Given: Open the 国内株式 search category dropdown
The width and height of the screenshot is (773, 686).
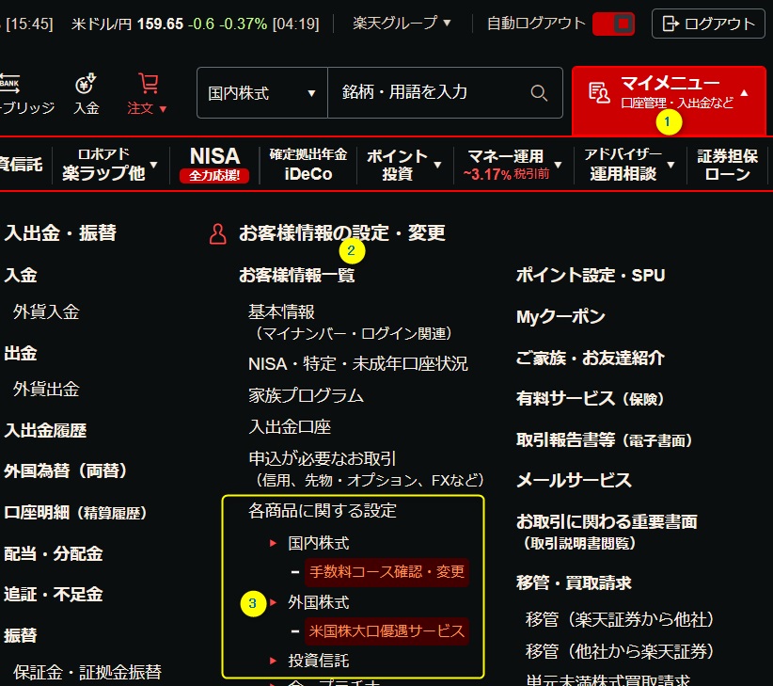Looking at the screenshot, I should pyautogui.click(x=261, y=93).
